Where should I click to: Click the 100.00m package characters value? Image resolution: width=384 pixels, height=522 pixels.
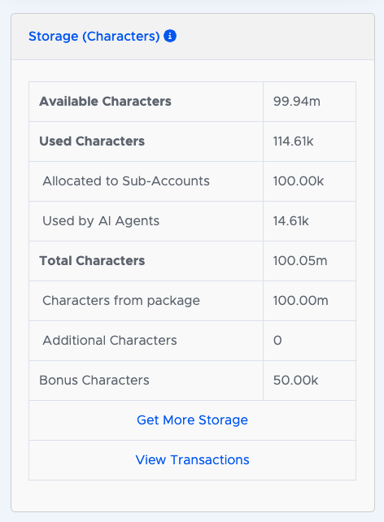point(301,301)
